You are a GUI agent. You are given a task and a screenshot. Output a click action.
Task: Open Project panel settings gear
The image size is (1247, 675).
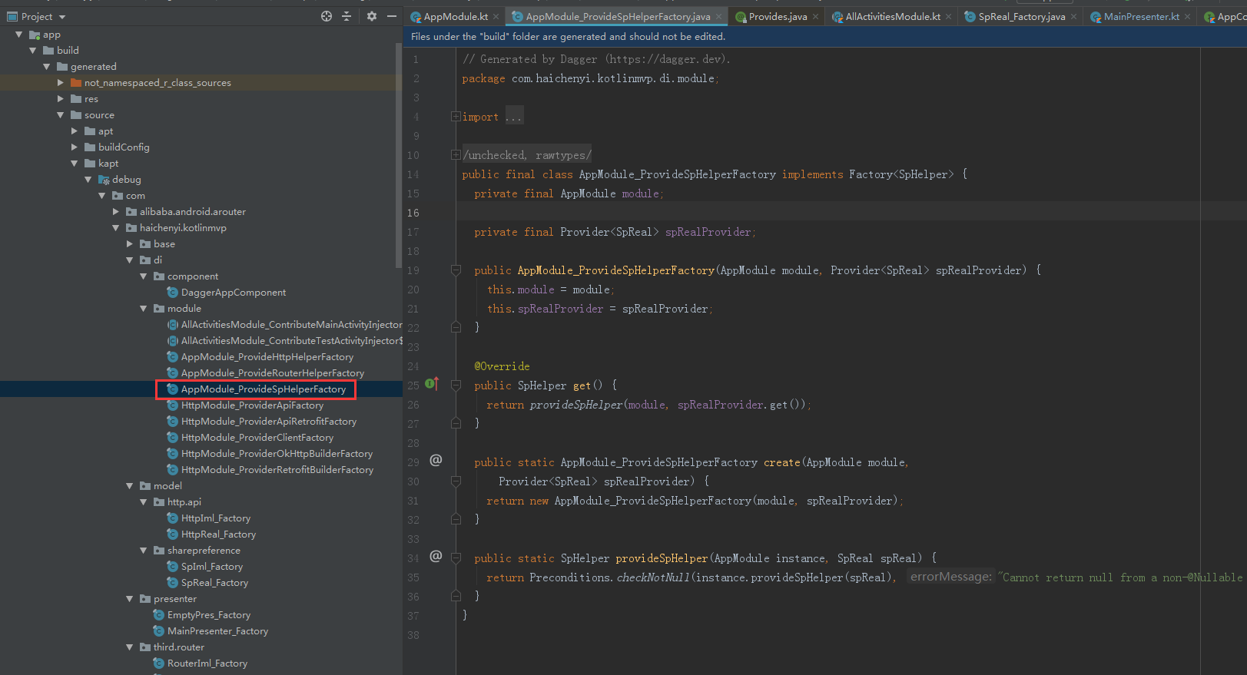click(372, 16)
